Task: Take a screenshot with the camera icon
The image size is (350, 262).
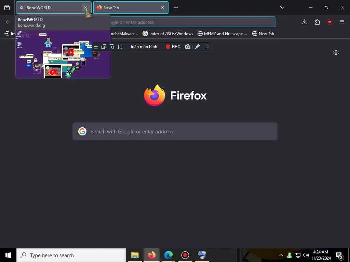Action: [188, 46]
